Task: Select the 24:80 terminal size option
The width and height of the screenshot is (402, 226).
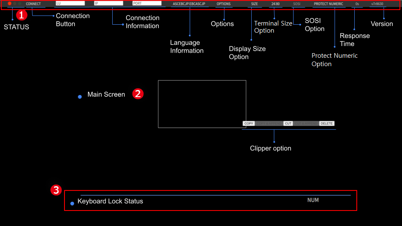Action: tap(275, 4)
